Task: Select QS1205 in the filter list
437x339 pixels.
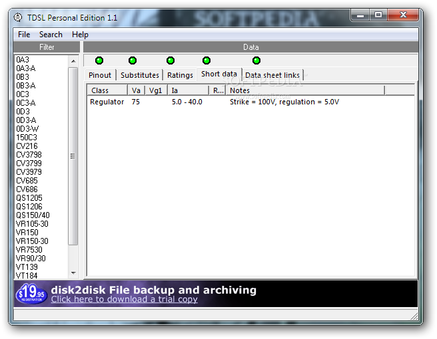Action: point(29,197)
